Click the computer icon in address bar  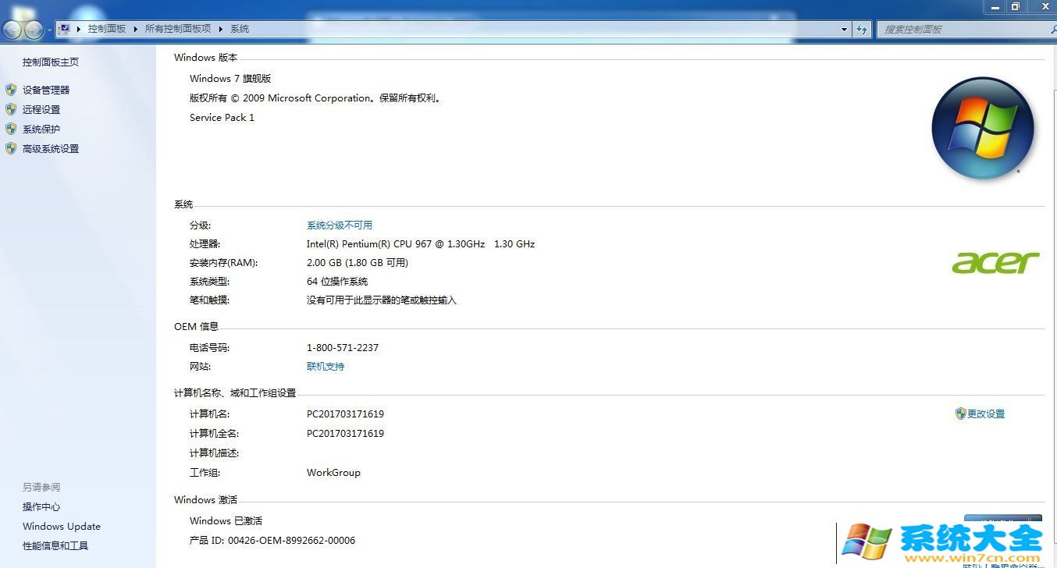click(x=65, y=29)
